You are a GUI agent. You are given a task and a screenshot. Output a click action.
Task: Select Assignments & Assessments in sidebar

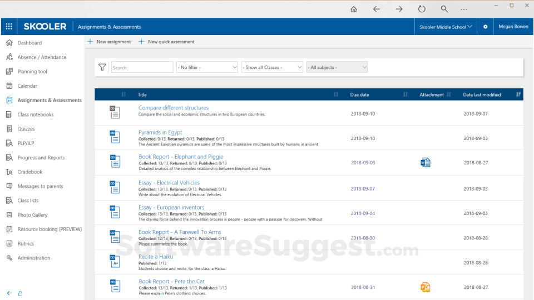pyautogui.click(x=50, y=100)
